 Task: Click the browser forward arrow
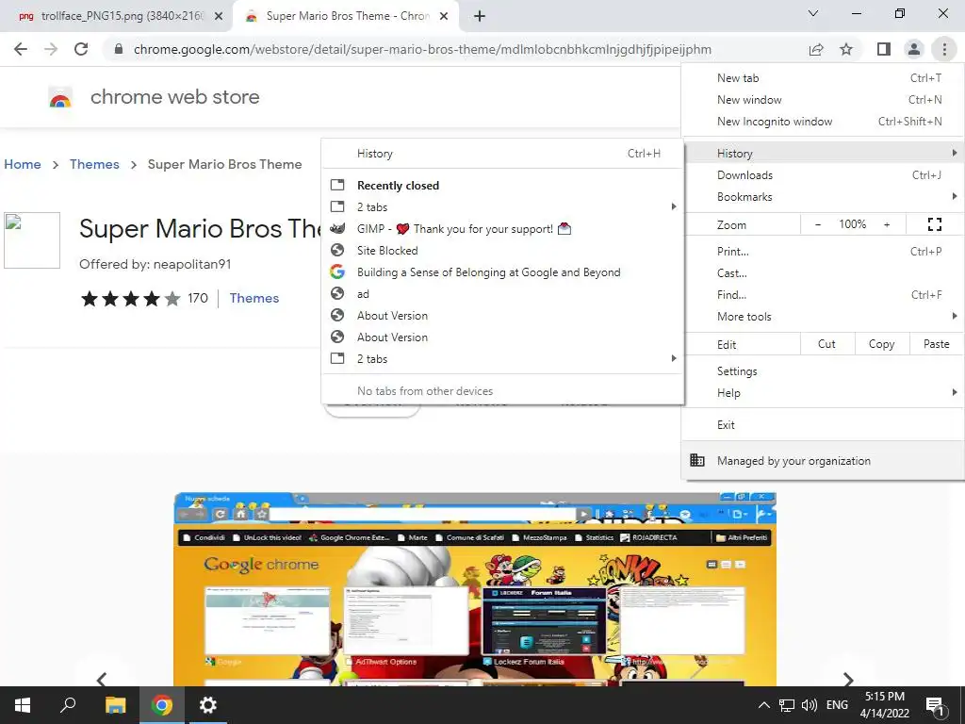point(51,49)
